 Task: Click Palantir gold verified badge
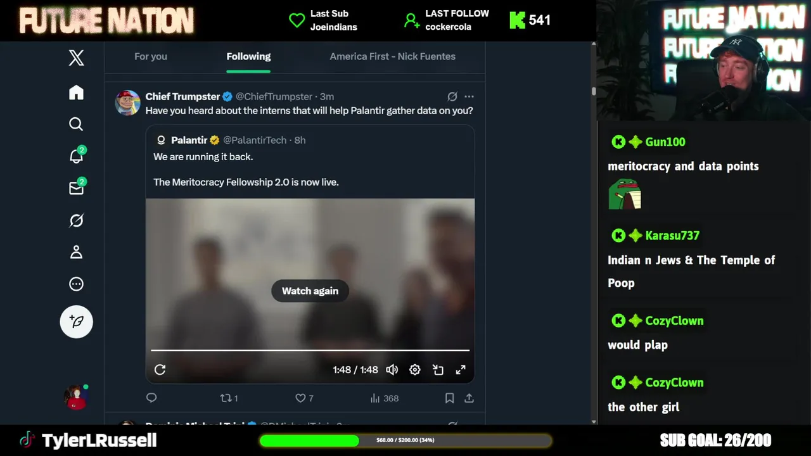click(215, 140)
